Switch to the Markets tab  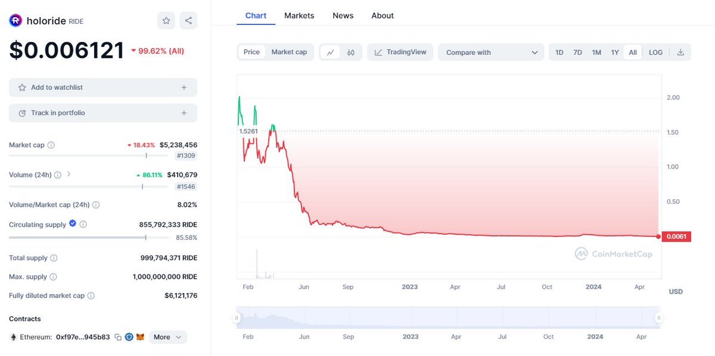coord(299,15)
